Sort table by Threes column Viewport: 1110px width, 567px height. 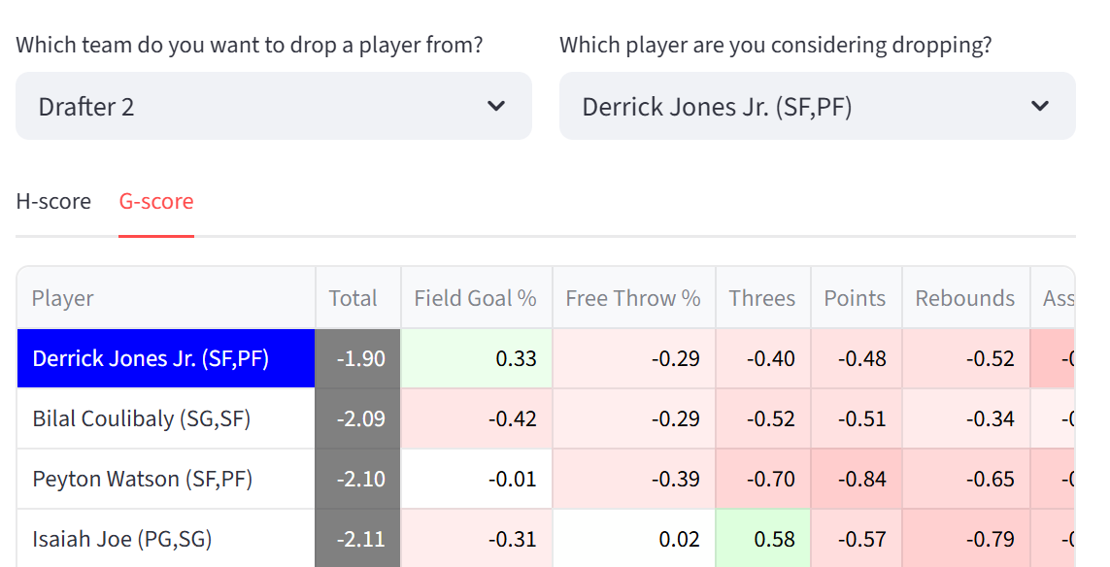(x=761, y=298)
